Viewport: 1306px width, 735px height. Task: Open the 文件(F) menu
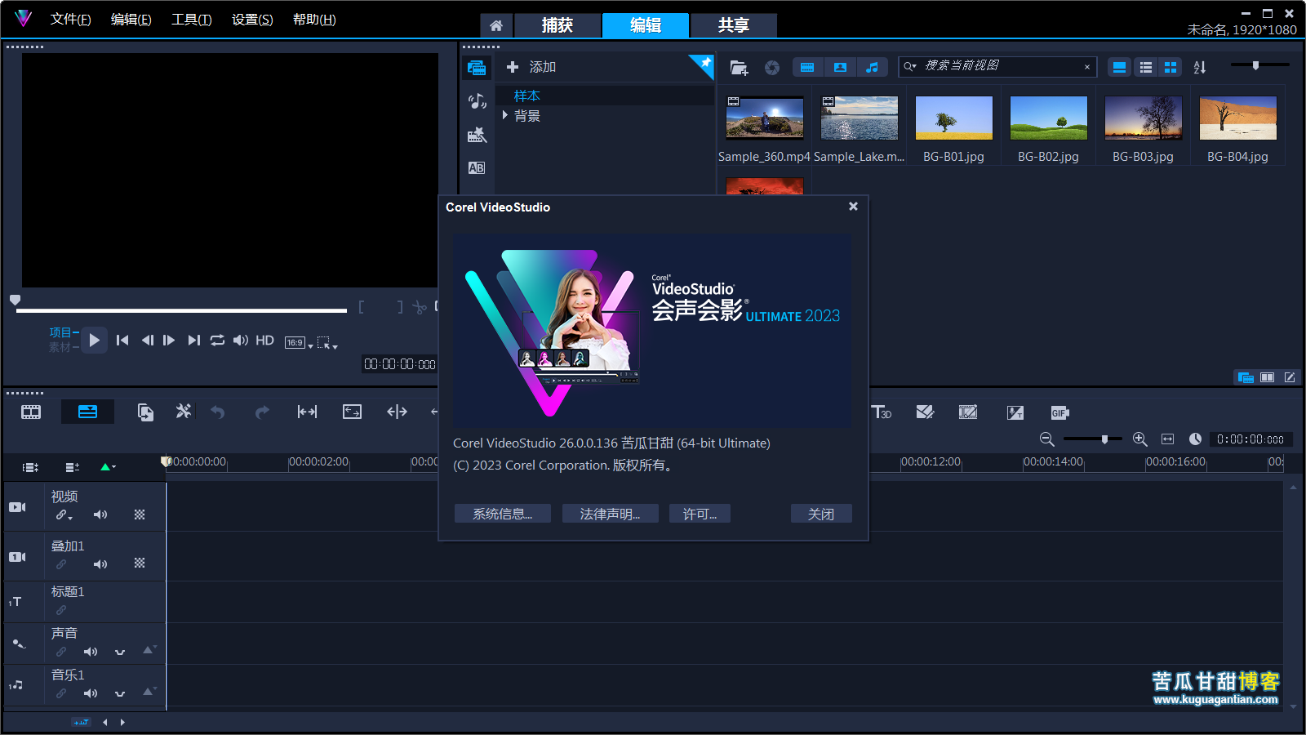[71, 20]
